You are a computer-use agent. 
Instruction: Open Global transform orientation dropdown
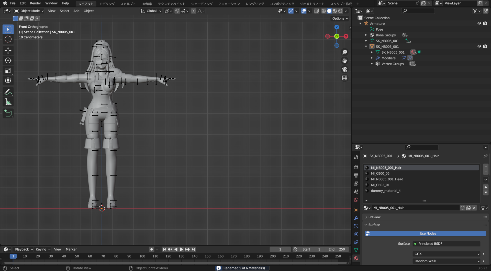click(x=151, y=11)
